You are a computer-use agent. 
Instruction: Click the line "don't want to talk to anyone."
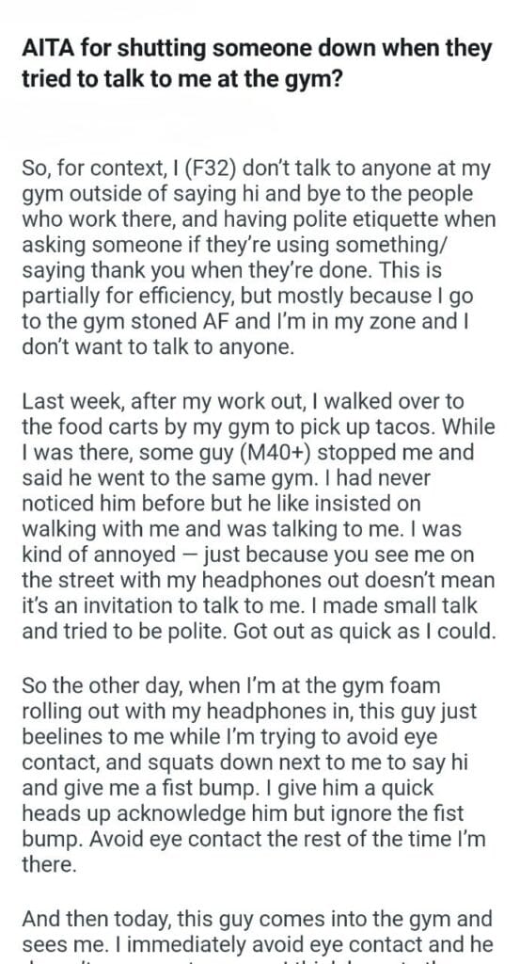click(x=158, y=347)
